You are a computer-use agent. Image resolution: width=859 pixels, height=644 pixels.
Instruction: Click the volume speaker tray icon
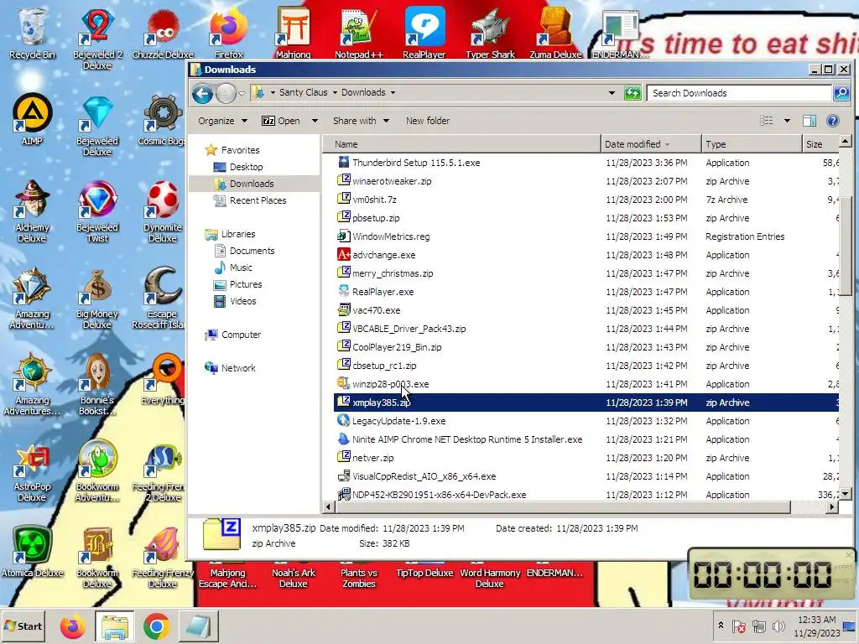pos(778,626)
